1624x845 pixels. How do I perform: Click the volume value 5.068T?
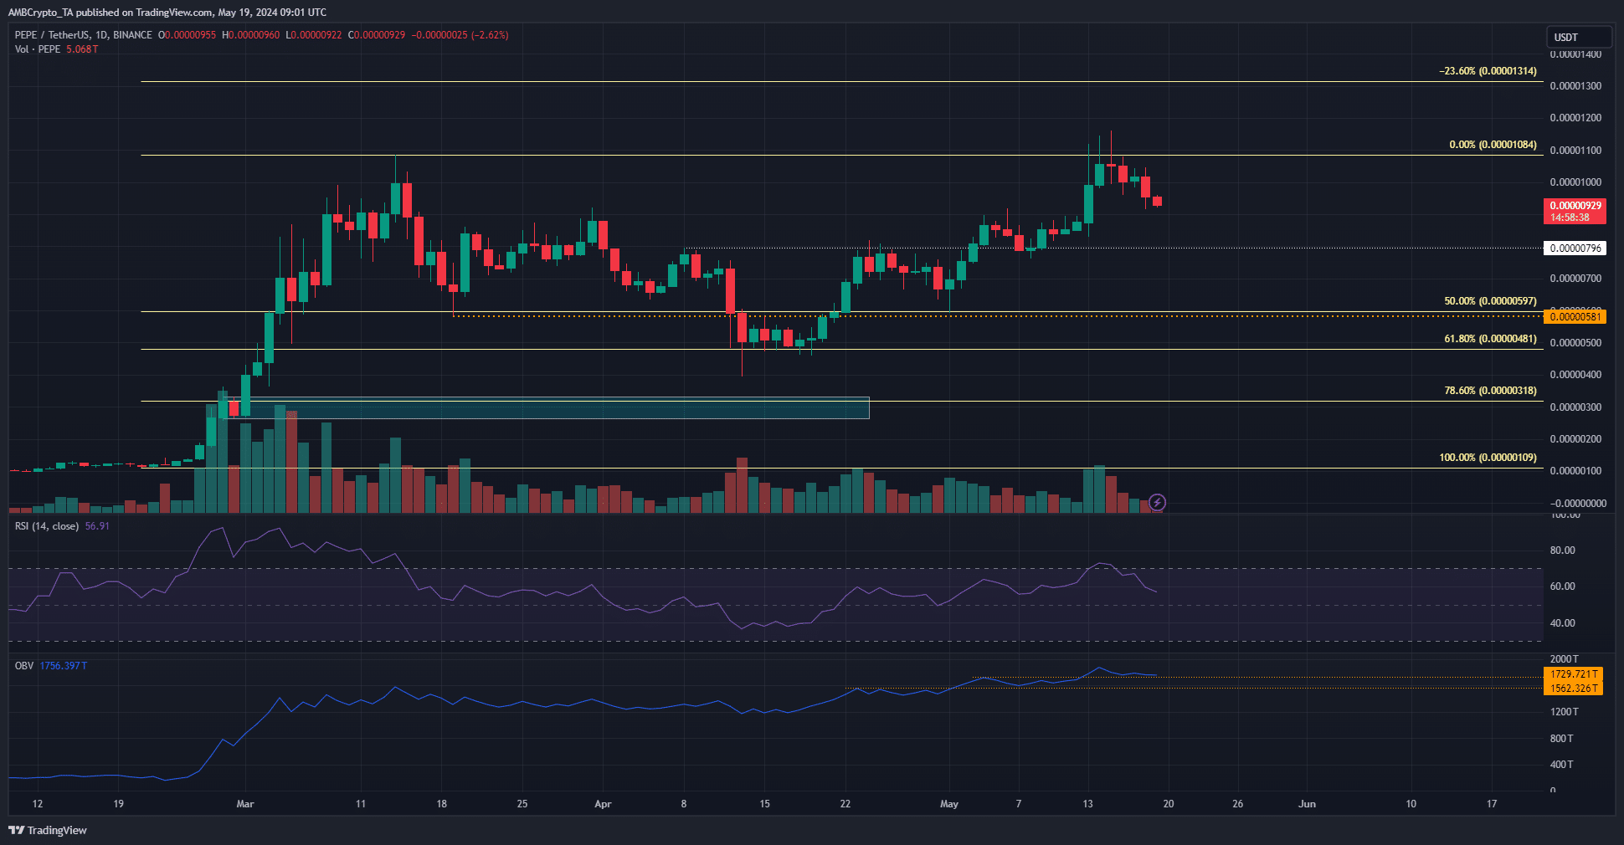[82, 49]
